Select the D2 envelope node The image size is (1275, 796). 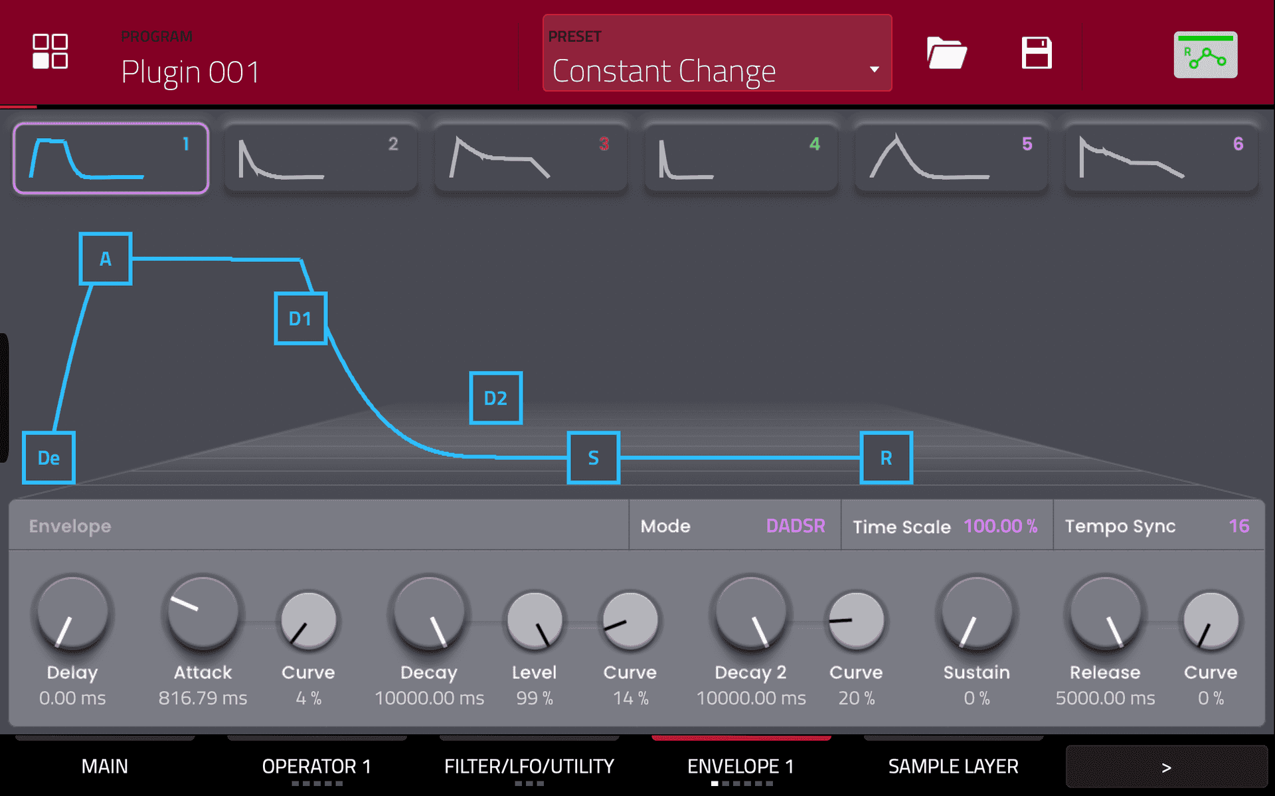(x=495, y=398)
